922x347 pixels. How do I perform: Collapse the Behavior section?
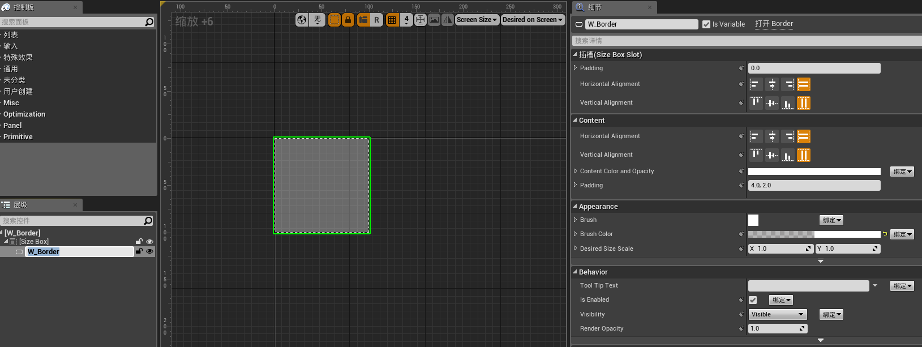click(x=575, y=272)
